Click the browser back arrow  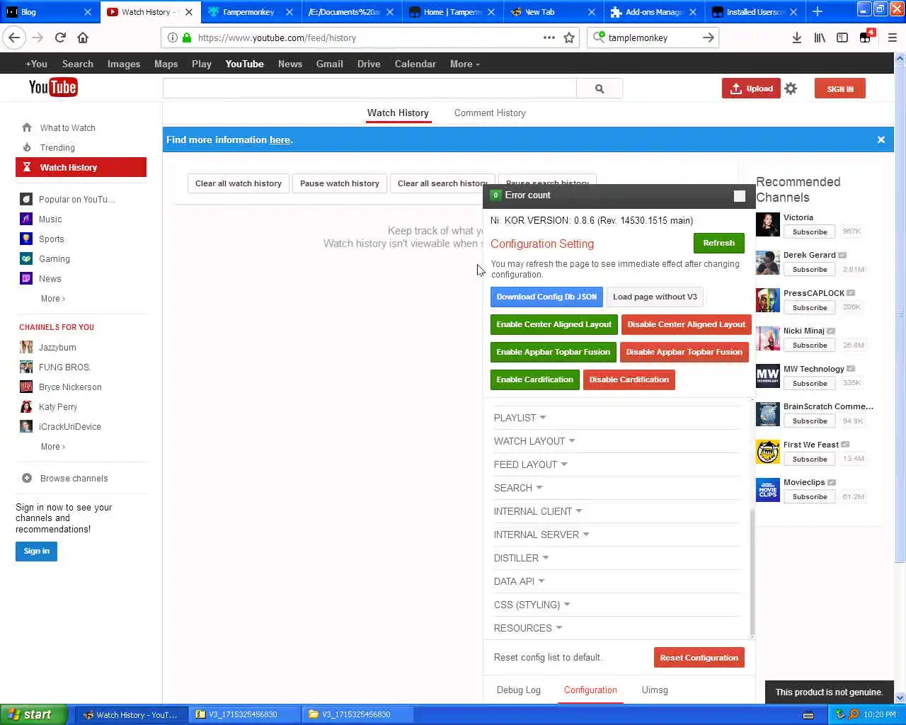point(14,38)
